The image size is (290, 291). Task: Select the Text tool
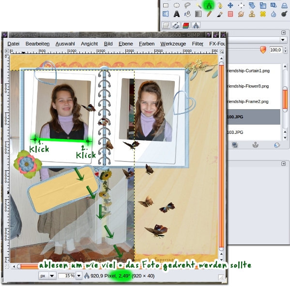point(177,14)
